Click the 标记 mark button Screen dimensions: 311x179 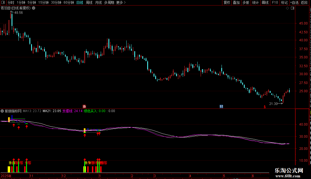(x=284, y=2)
